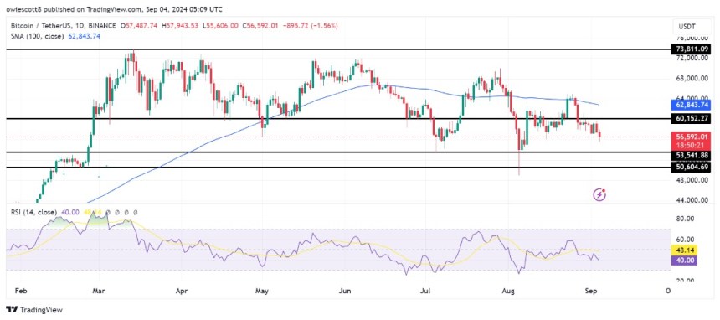Select the RSI (14, close) indicator legend

pos(32,213)
